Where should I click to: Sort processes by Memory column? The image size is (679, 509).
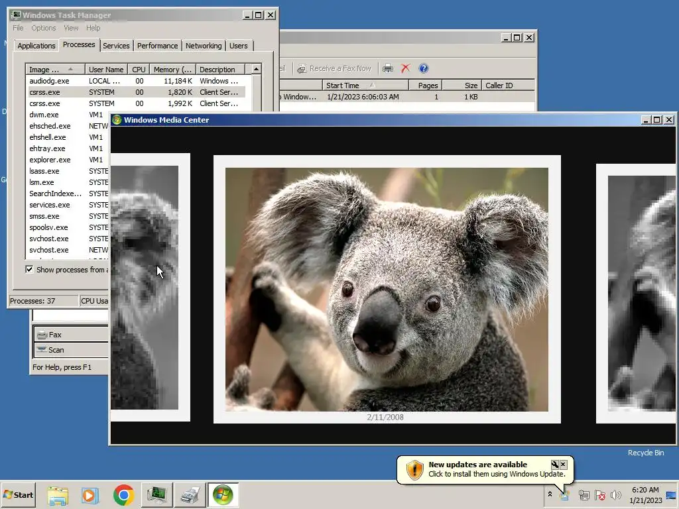172,69
